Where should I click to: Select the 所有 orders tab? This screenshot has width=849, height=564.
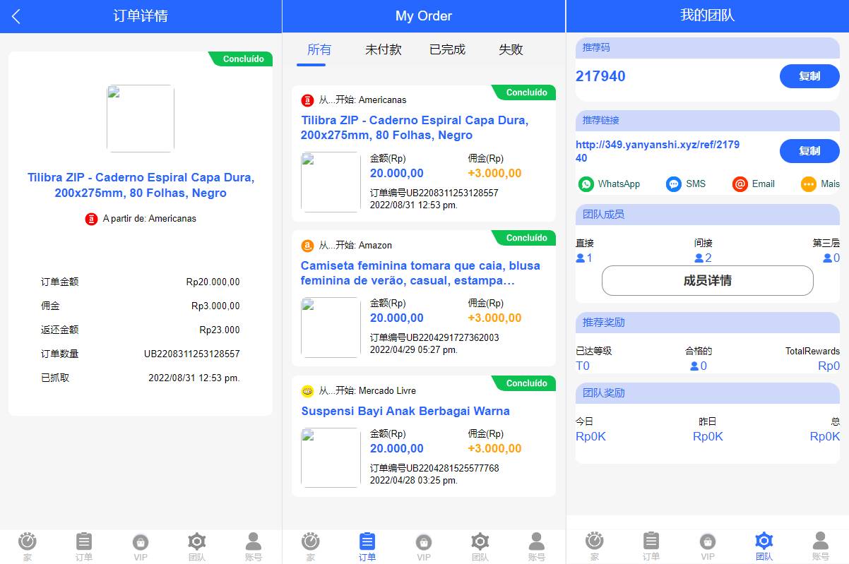[x=319, y=49]
